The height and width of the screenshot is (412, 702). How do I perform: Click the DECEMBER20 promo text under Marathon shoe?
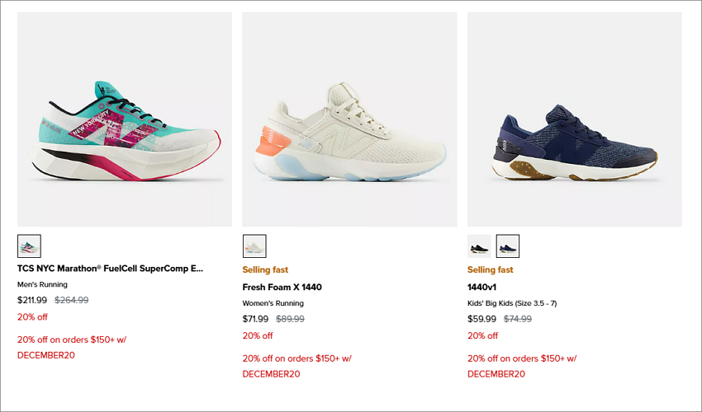point(46,355)
